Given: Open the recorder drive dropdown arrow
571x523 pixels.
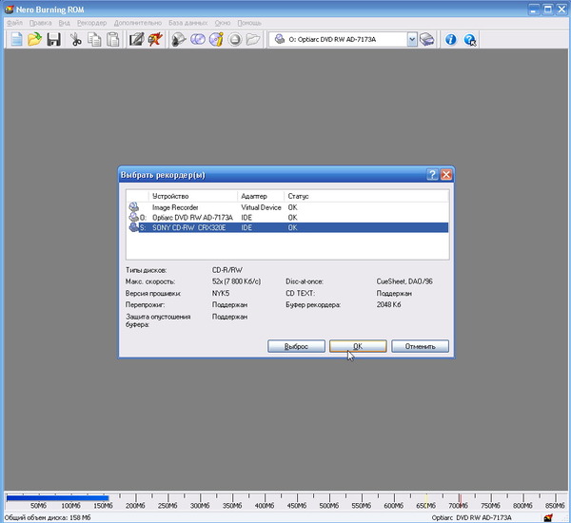Looking at the screenshot, I should tap(412, 39).
